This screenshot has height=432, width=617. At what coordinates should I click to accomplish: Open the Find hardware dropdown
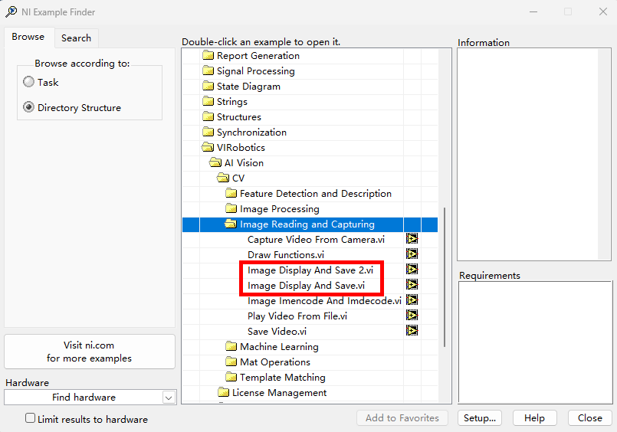point(169,398)
